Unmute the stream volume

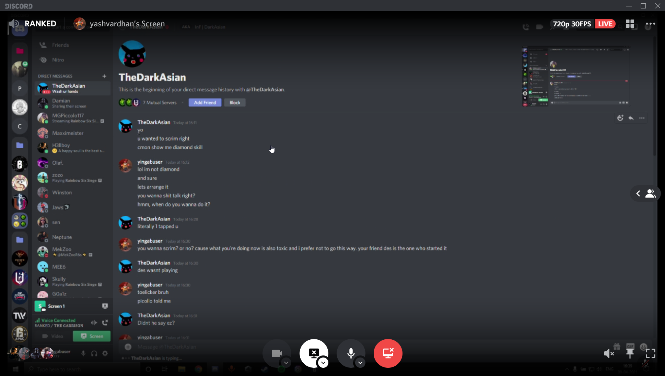pyautogui.click(x=609, y=353)
